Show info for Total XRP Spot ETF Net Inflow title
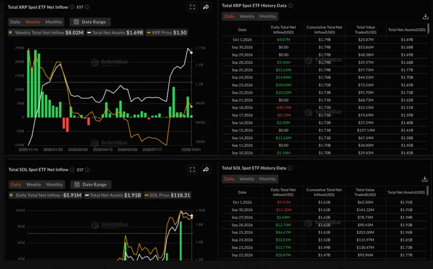Viewport: 433px width, 269px height. 72,7
